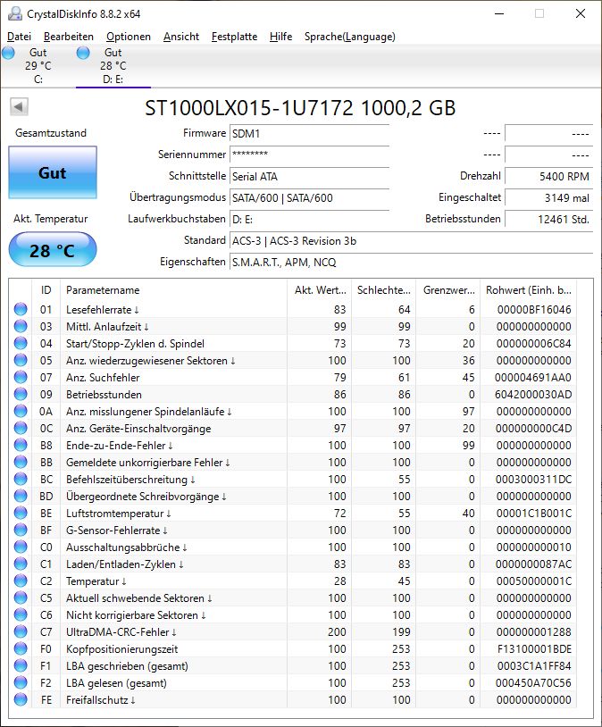Click the status orb in the Betriebsstunden 09 row
This screenshot has width=602, height=727.
21,394
